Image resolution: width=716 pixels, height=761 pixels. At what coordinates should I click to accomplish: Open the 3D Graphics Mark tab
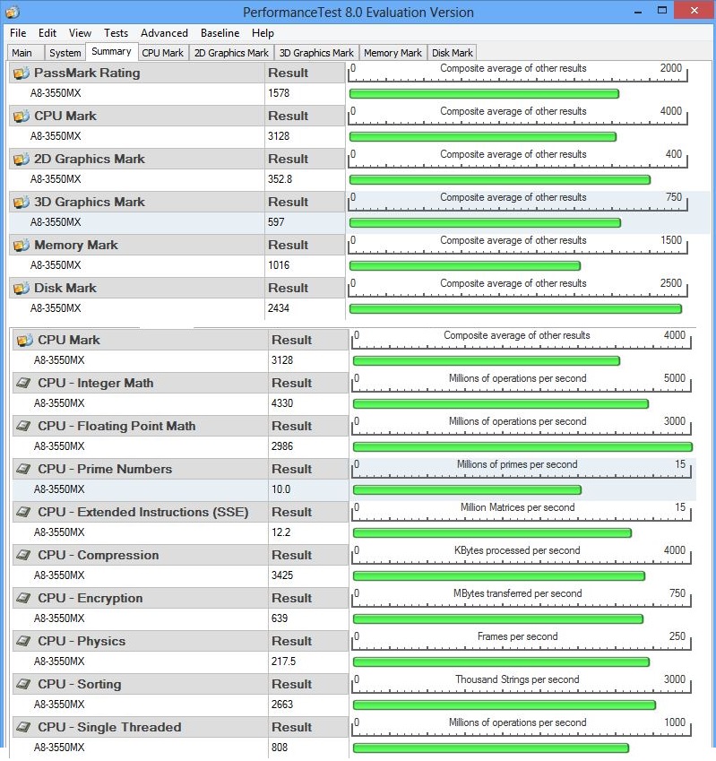pyautogui.click(x=316, y=53)
